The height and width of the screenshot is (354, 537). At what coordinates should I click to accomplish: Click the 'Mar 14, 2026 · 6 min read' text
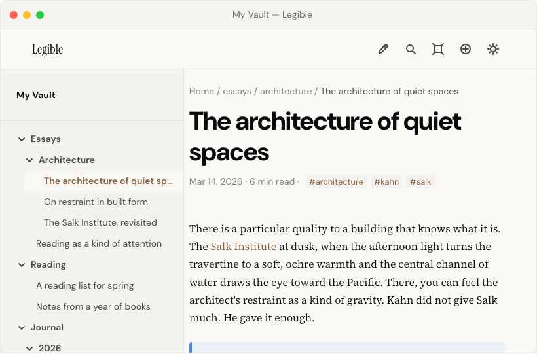244,182
